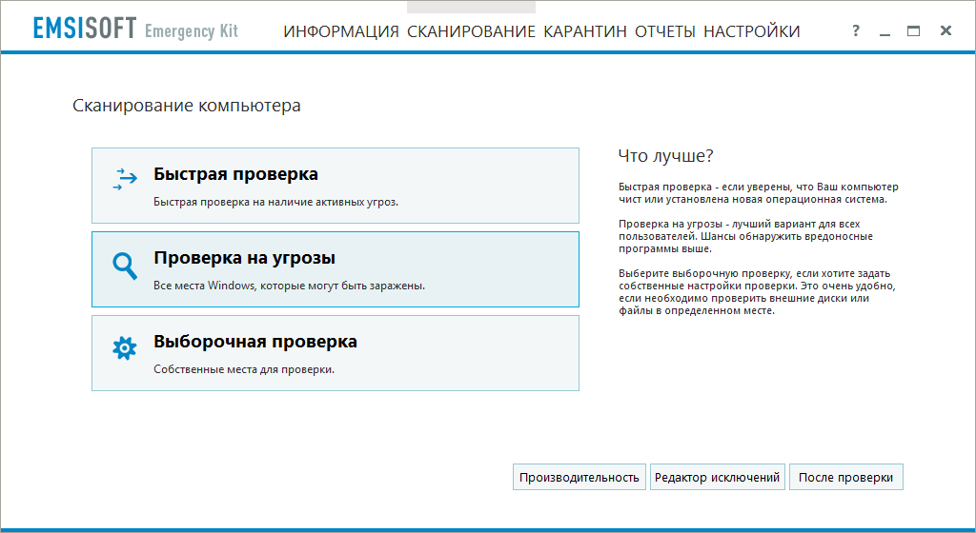The image size is (976, 533).
Task: Click the Редактор исключений button
Action: [718, 478]
